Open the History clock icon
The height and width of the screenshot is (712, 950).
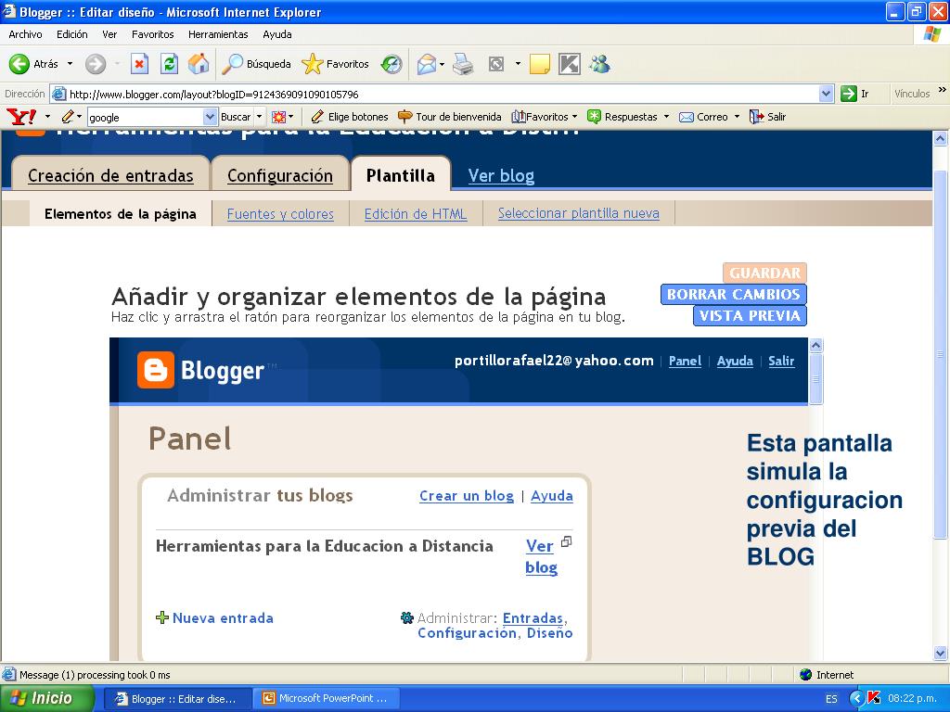tap(392, 64)
